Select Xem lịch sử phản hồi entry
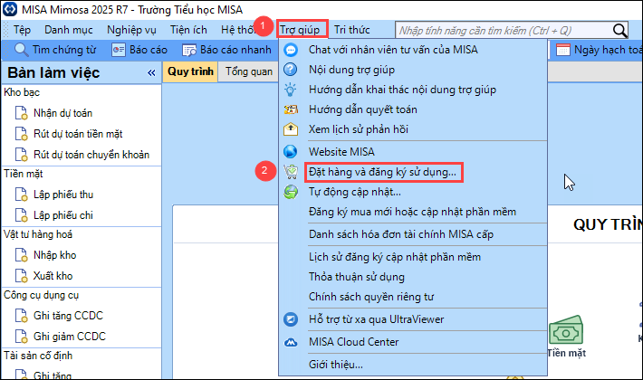Screen dimensions: 643x380 (413, 129)
